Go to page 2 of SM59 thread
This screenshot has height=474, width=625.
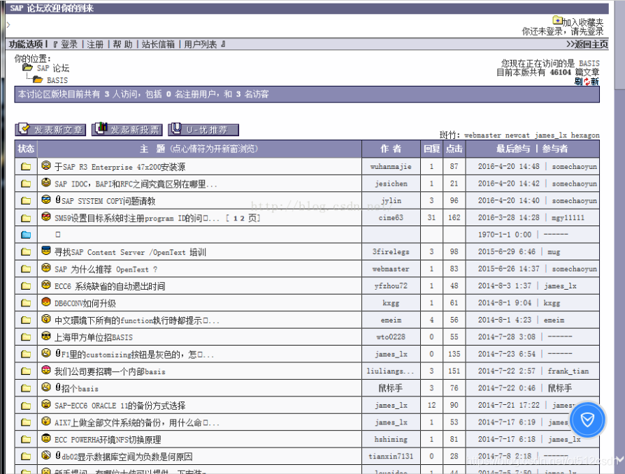[x=242, y=218]
